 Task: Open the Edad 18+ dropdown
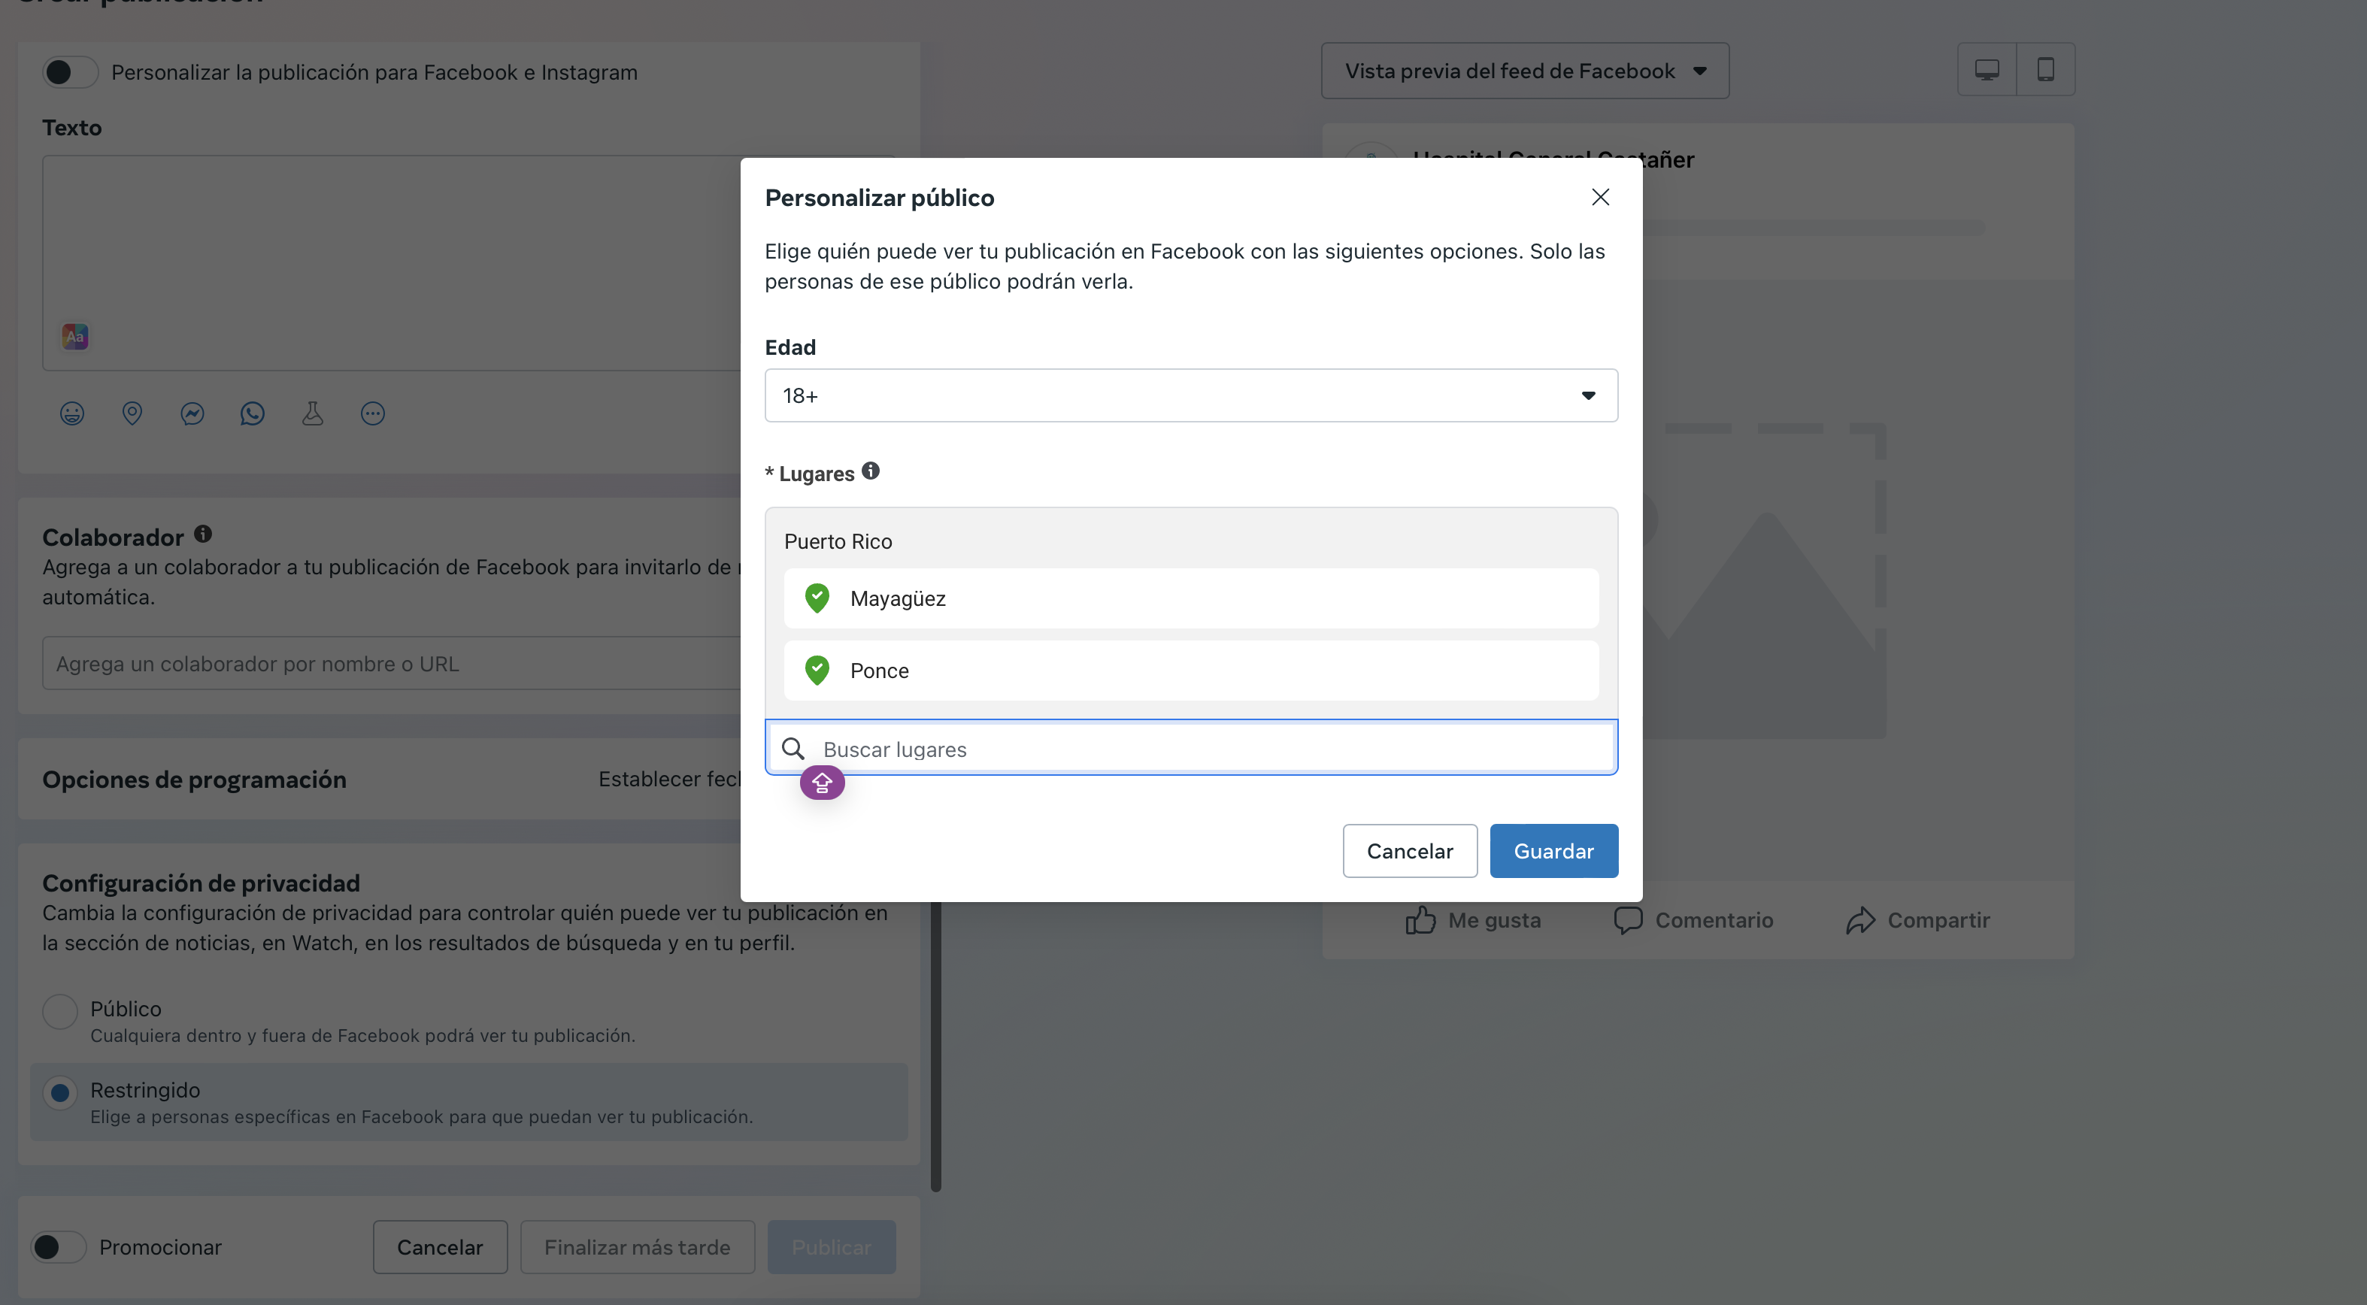click(x=1190, y=396)
